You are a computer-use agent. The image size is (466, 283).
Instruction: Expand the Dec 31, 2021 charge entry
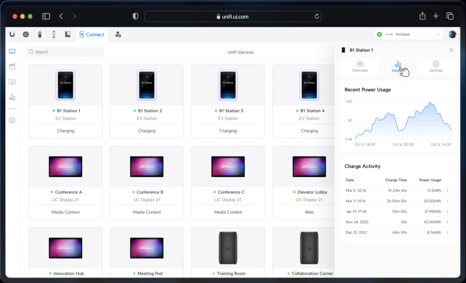click(x=447, y=233)
